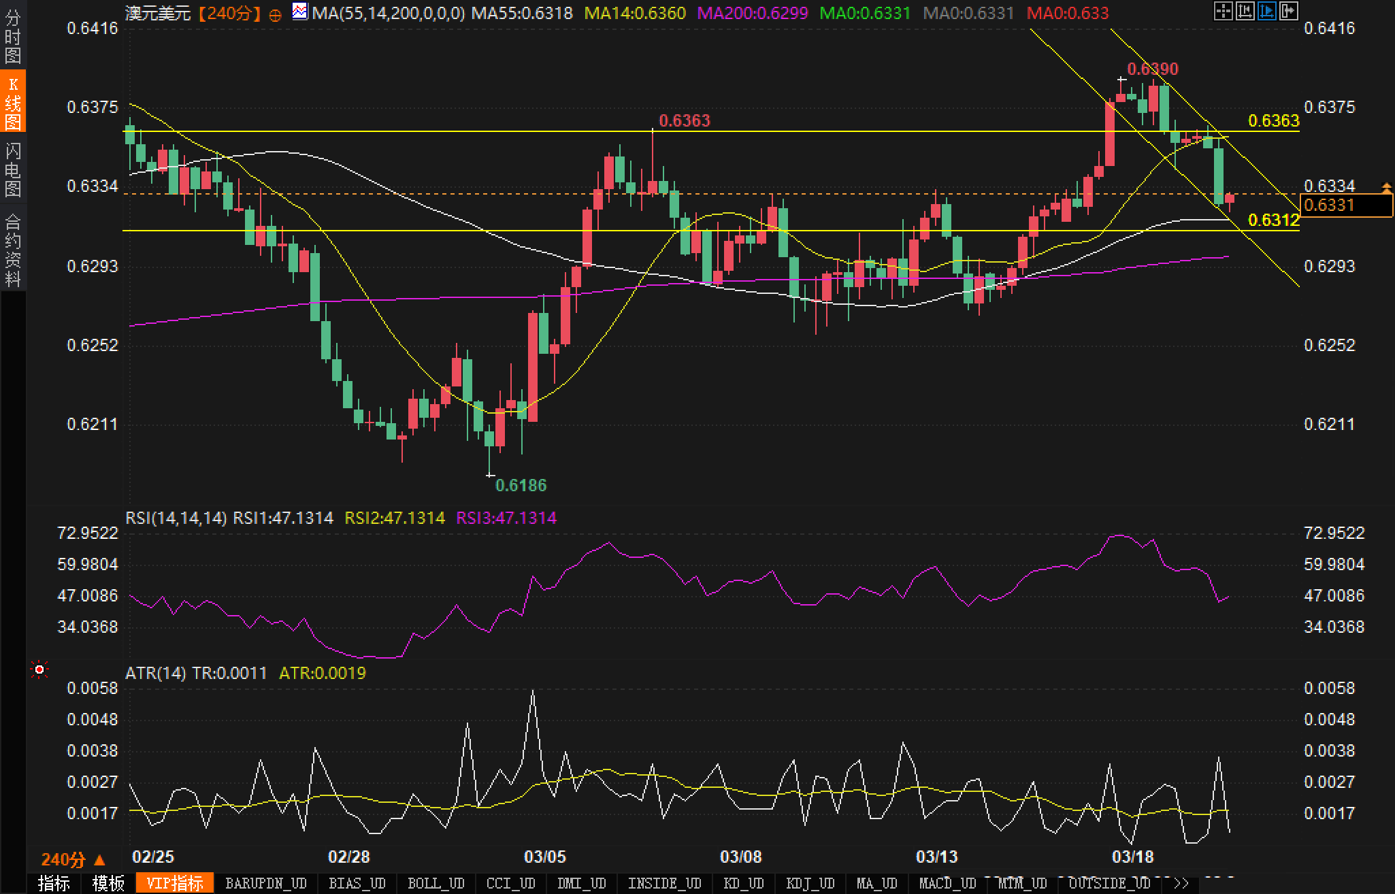Select the VIP指标 bottom tab
This screenshot has width=1395, height=894.
point(175,883)
